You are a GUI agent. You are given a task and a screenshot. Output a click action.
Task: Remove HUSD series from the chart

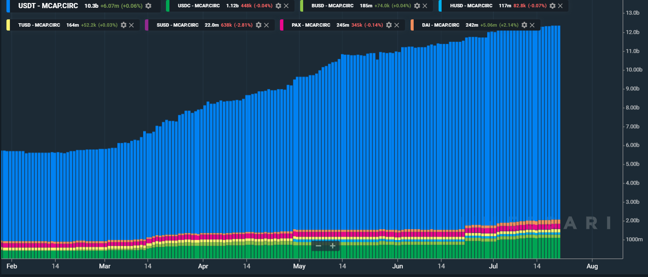[561, 6]
